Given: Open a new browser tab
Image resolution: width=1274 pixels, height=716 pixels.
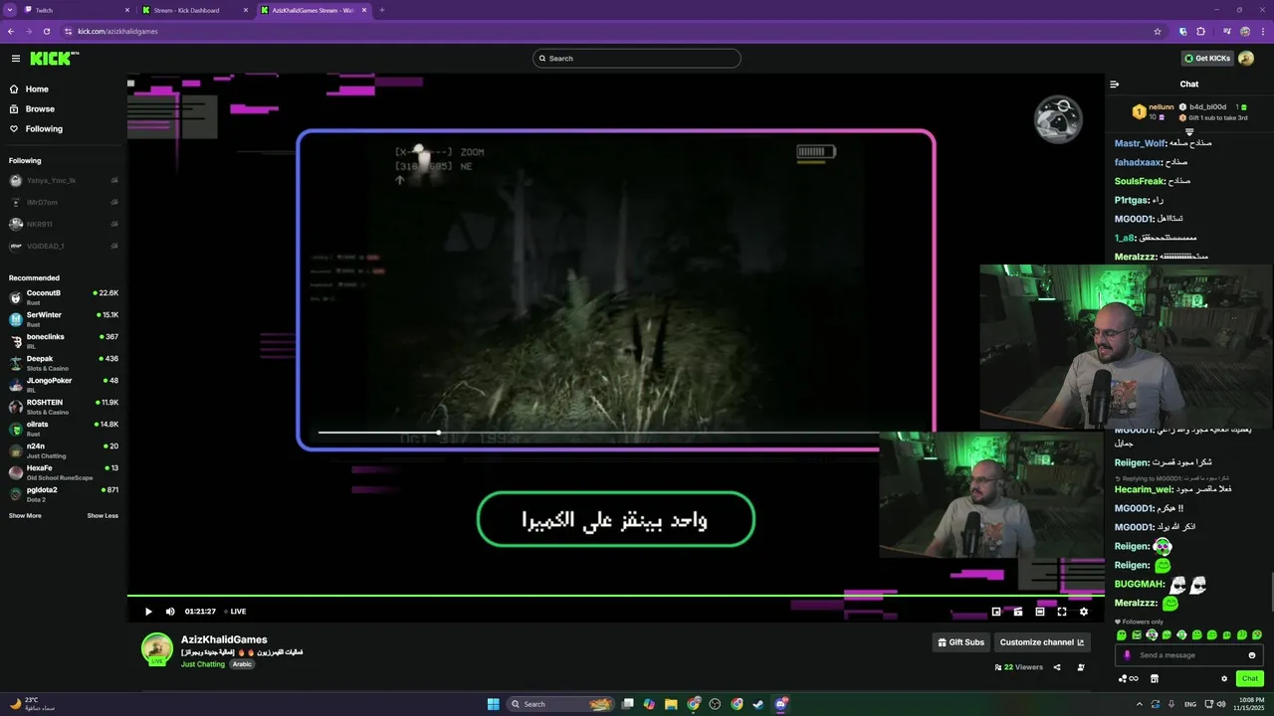Looking at the screenshot, I should click(382, 10).
